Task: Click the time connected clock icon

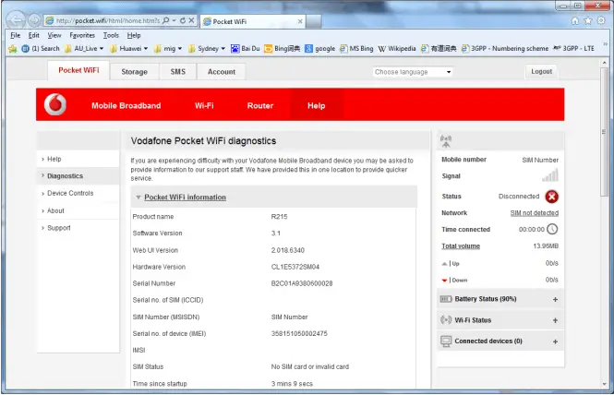Action: point(552,229)
